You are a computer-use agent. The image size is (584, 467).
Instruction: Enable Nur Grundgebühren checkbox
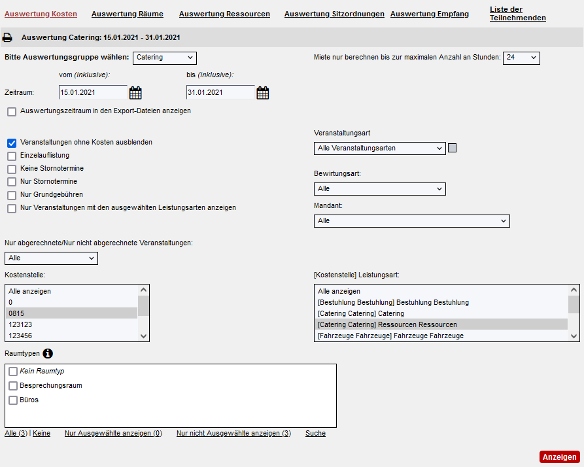12,195
